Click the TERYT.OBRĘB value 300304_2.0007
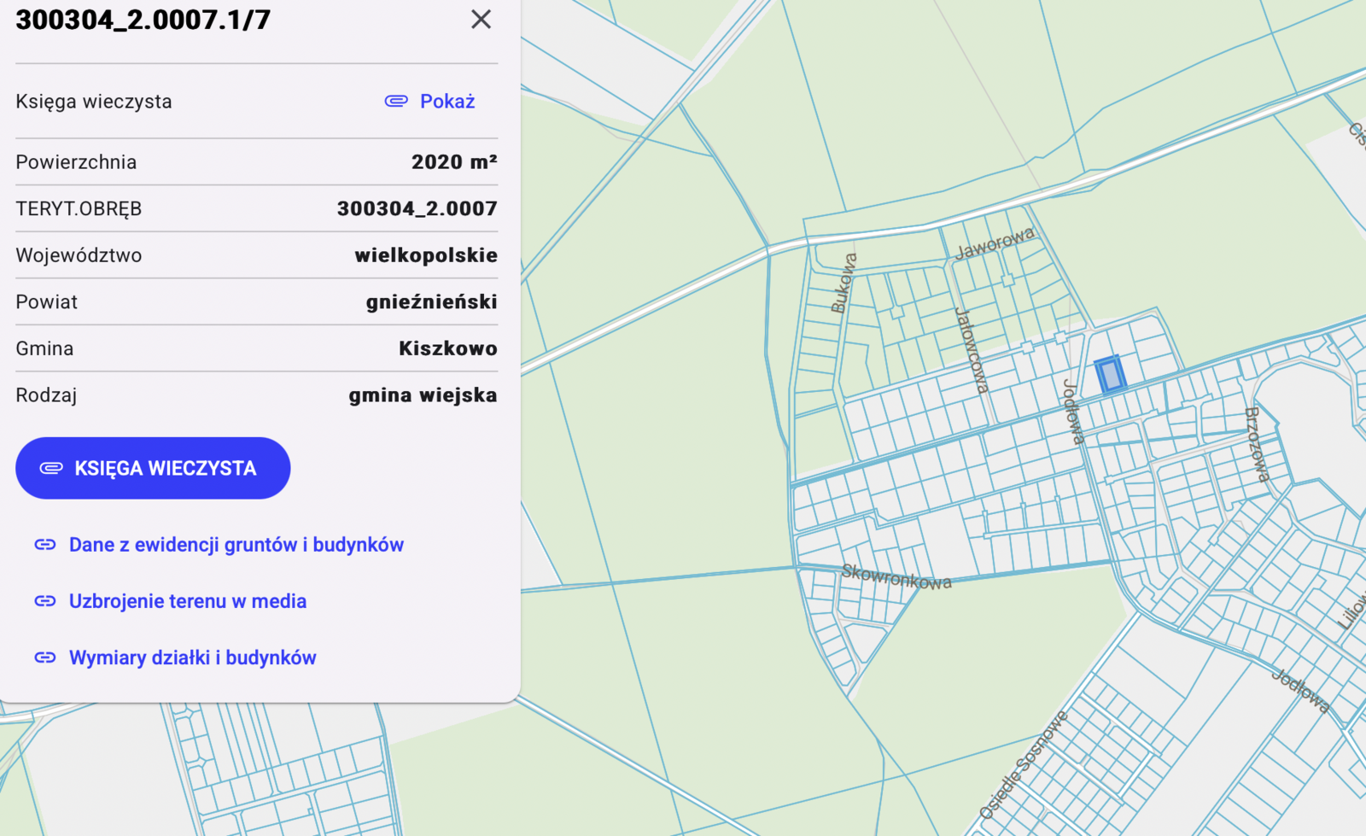This screenshot has width=1366, height=836. pos(417,208)
